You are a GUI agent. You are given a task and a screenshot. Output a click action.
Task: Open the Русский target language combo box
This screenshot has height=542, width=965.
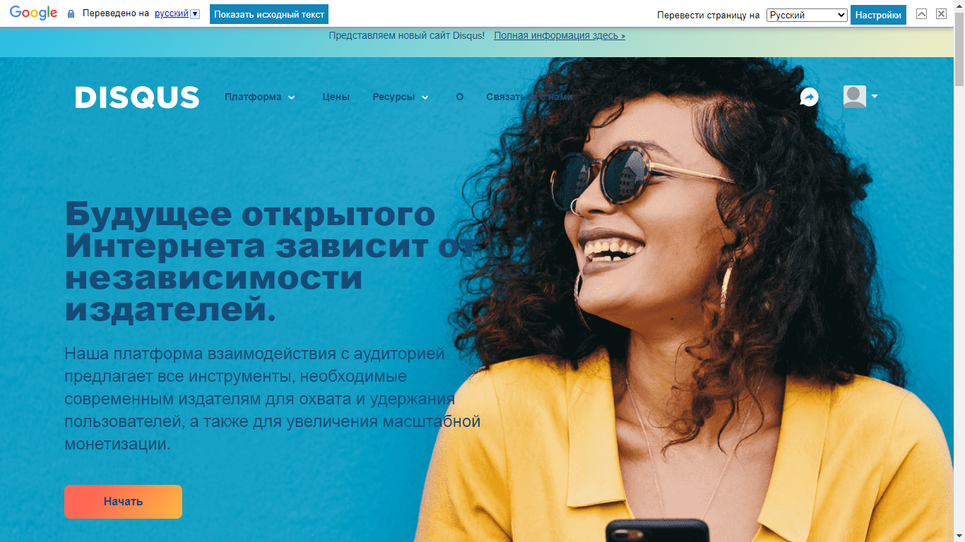[807, 15]
